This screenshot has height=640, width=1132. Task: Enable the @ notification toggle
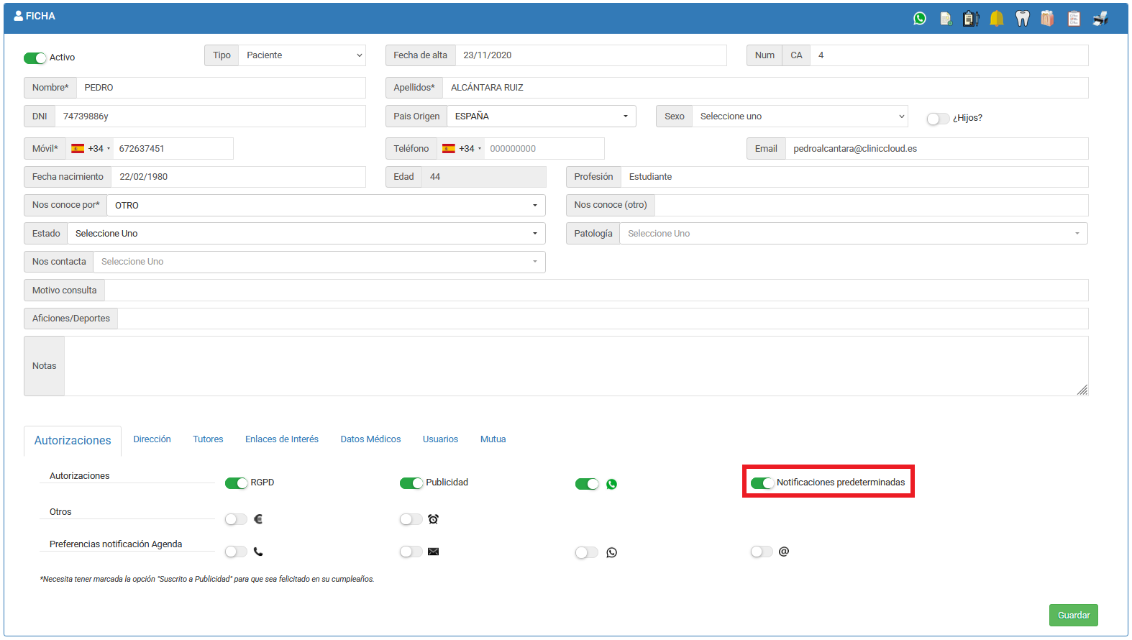pyautogui.click(x=762, y=552)
